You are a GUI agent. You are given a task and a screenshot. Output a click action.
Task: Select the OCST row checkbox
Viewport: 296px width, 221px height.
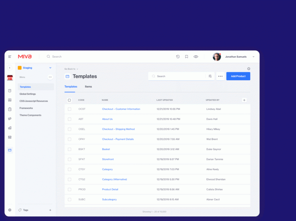[x=69, y=109]
